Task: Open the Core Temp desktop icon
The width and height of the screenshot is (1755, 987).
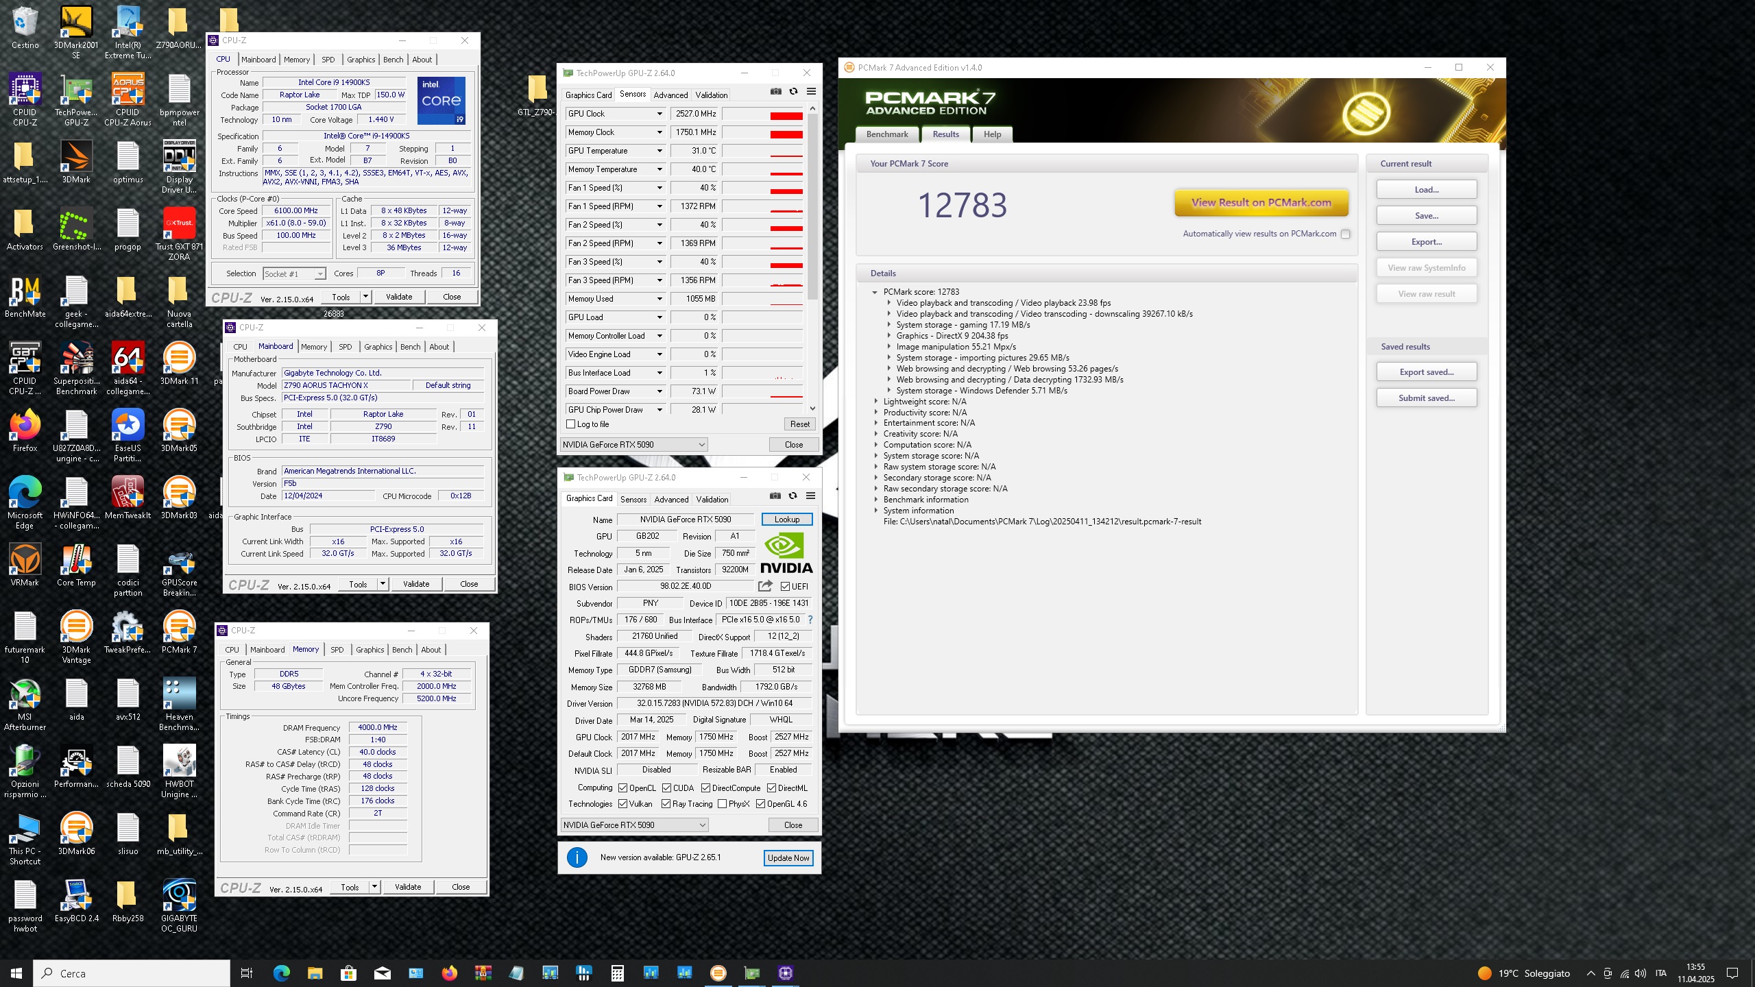Action: (76, 565)
